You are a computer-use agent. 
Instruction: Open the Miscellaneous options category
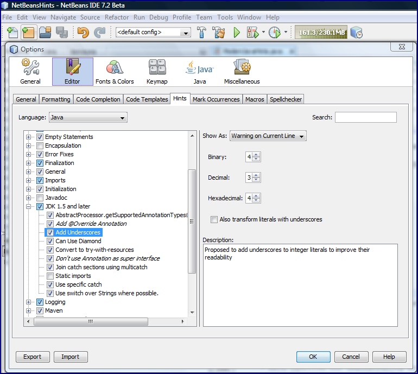pyautogui.click(x=242, y=72)
